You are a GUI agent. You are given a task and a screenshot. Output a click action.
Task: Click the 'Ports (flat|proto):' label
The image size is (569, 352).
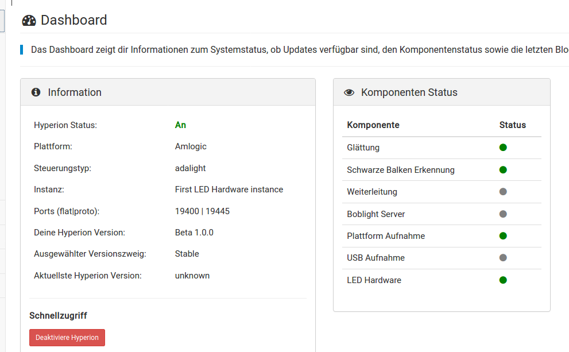tap(67, 211)
